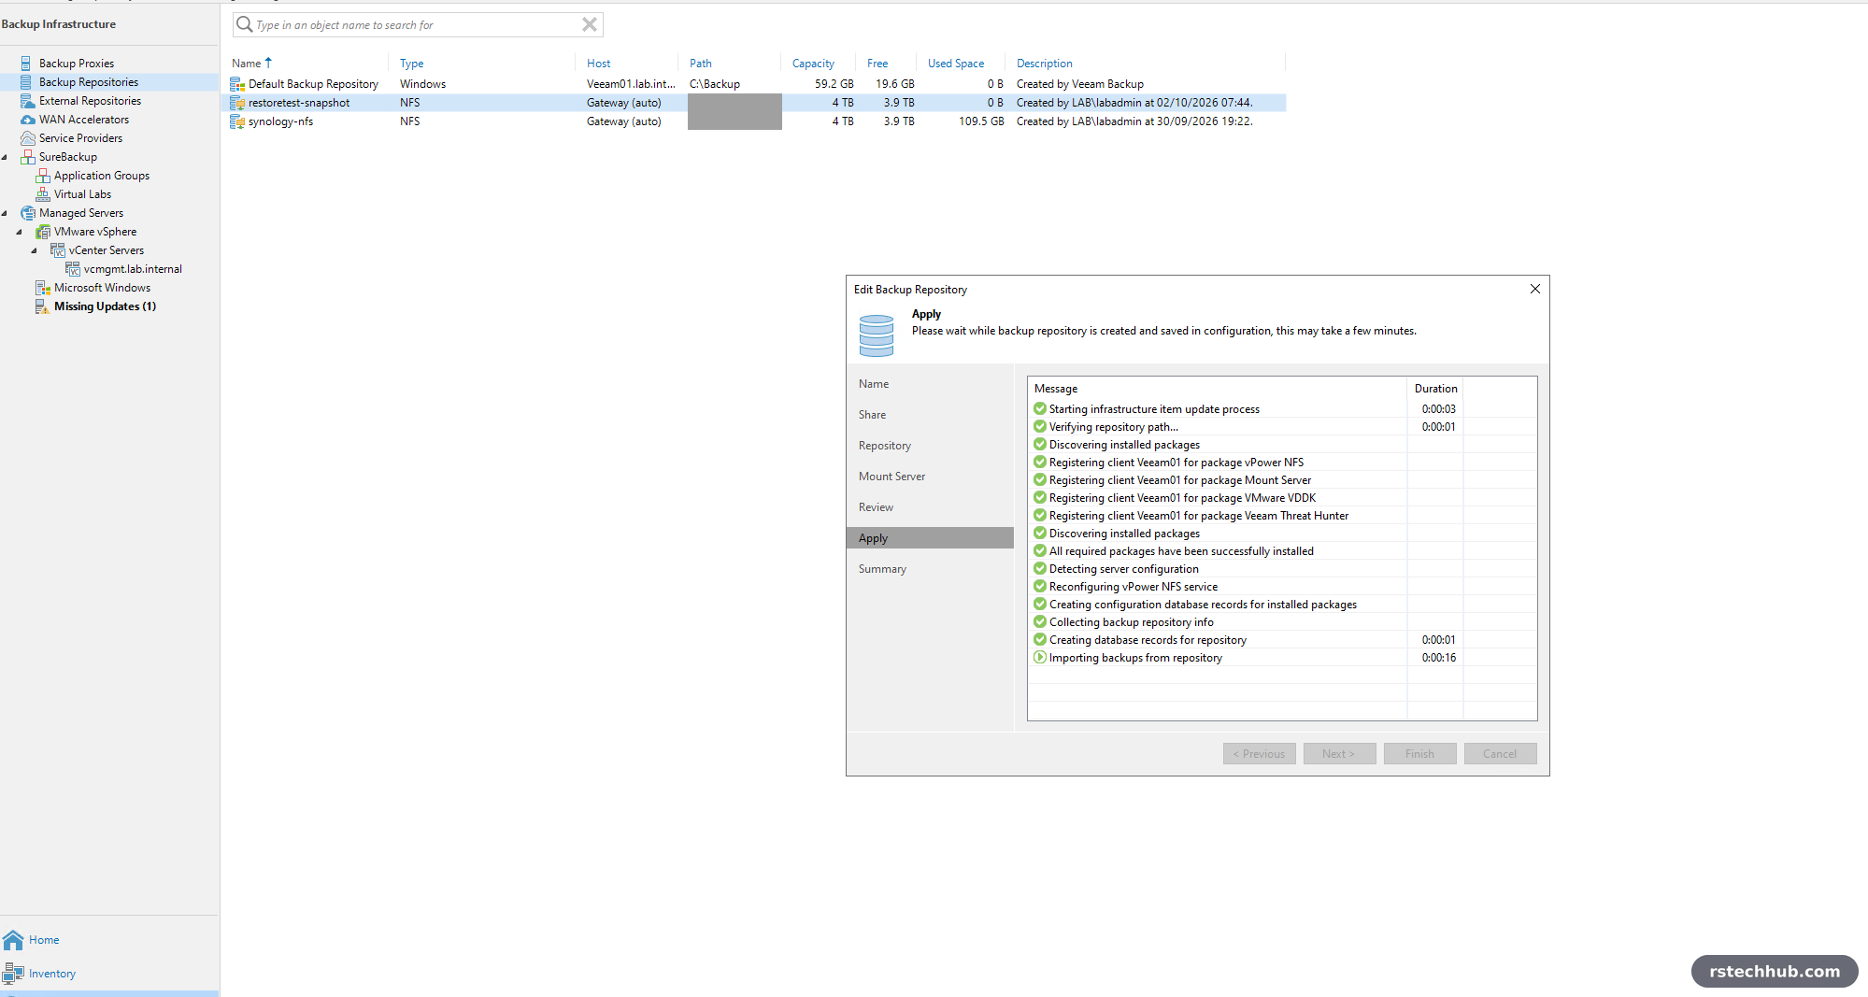Screen dimensions: 1868x997
Task: Click the External Repositories icon
Action: point(27,101)
